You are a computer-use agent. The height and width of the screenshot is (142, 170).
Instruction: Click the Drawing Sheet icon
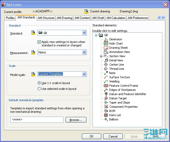(106, 48)
